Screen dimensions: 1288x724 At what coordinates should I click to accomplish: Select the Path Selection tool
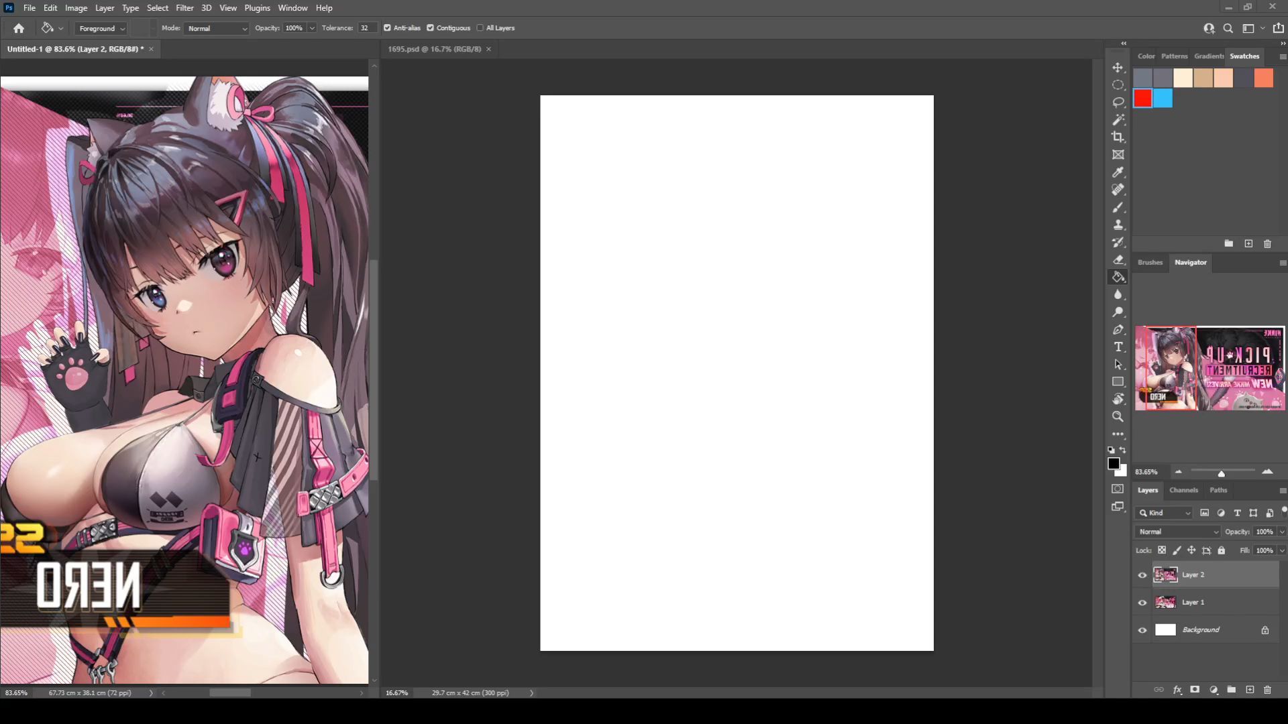tap(1118, 364)
